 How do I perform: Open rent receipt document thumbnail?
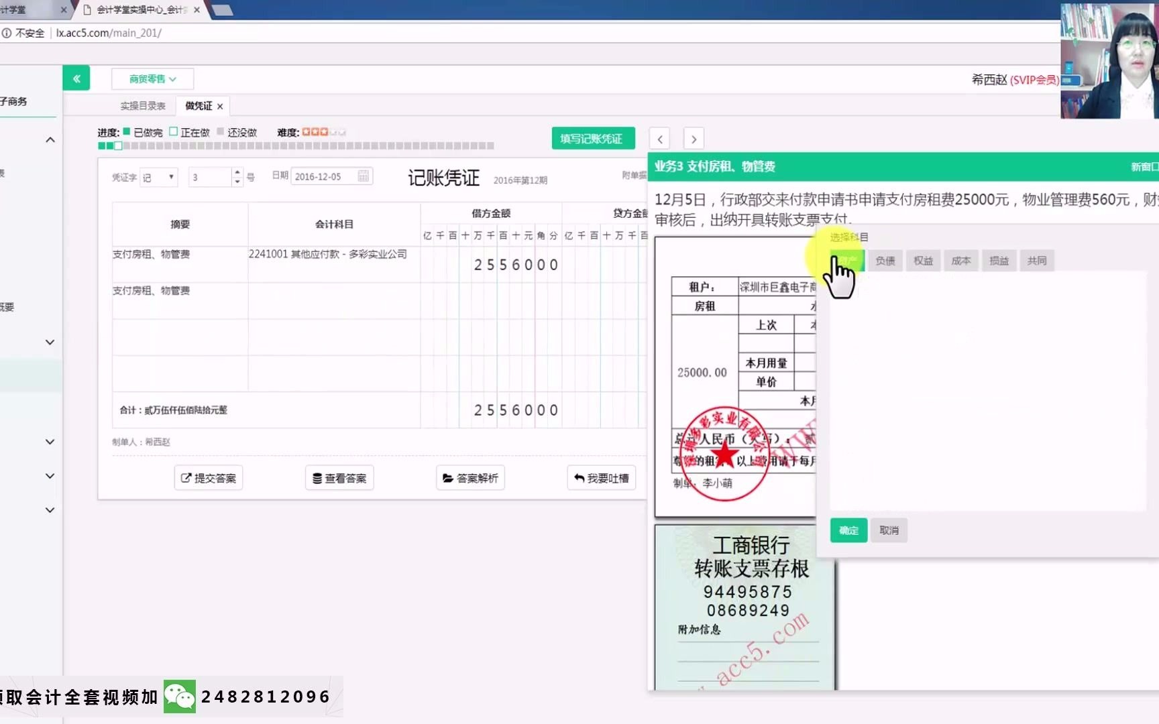[x=735, y=377]
